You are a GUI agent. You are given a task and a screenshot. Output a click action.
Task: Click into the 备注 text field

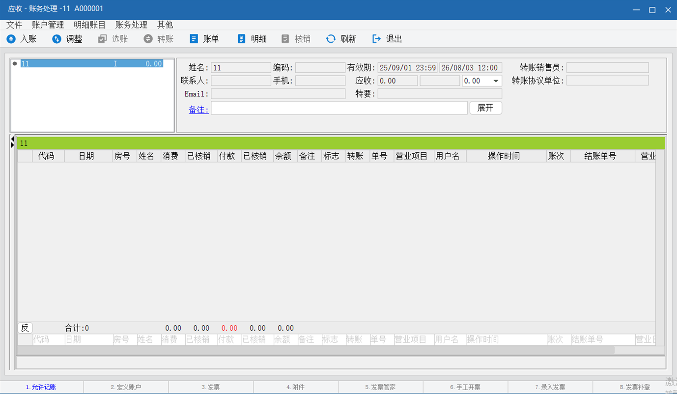click(x=339, y=108)
